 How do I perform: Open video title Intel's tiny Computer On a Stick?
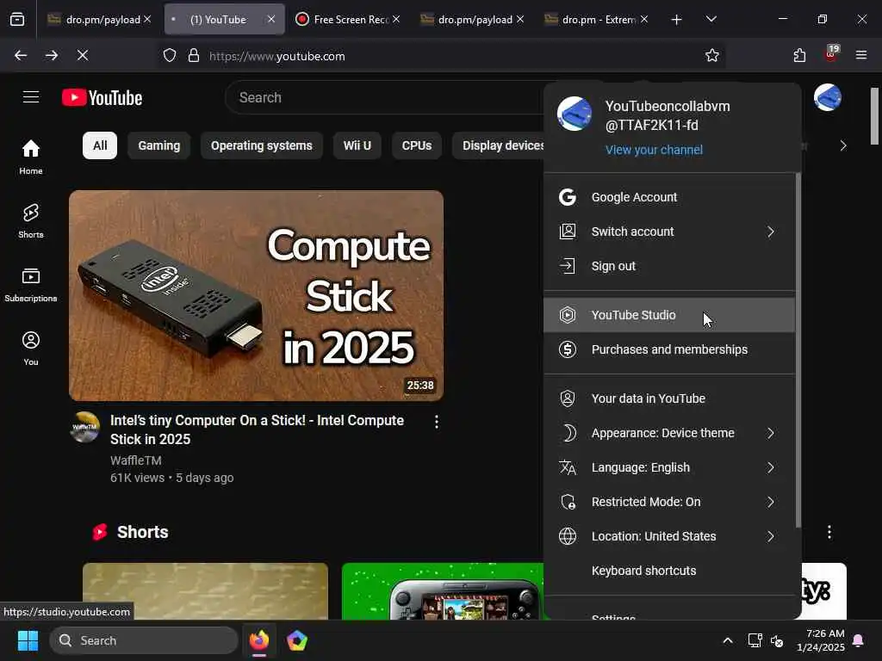257,429
